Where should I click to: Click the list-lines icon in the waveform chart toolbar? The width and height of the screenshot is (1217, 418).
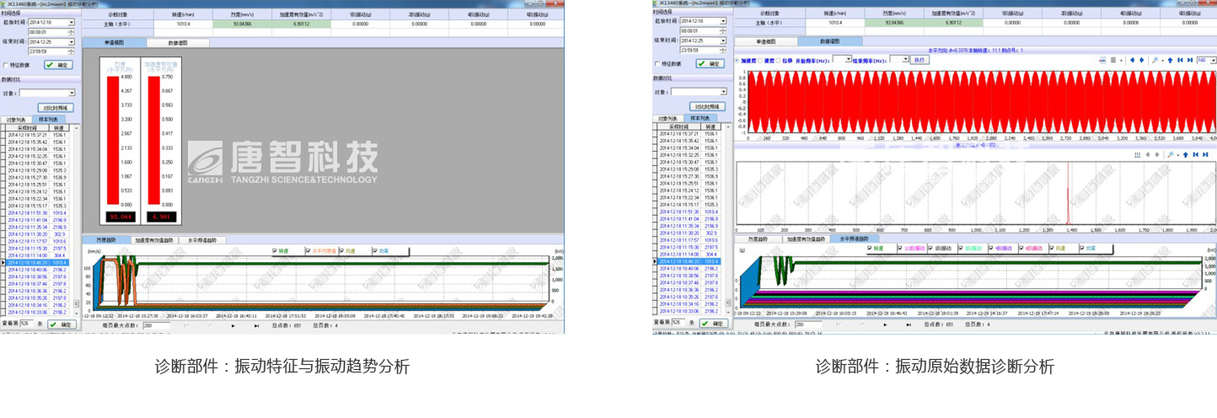[x=1113, y=60]
